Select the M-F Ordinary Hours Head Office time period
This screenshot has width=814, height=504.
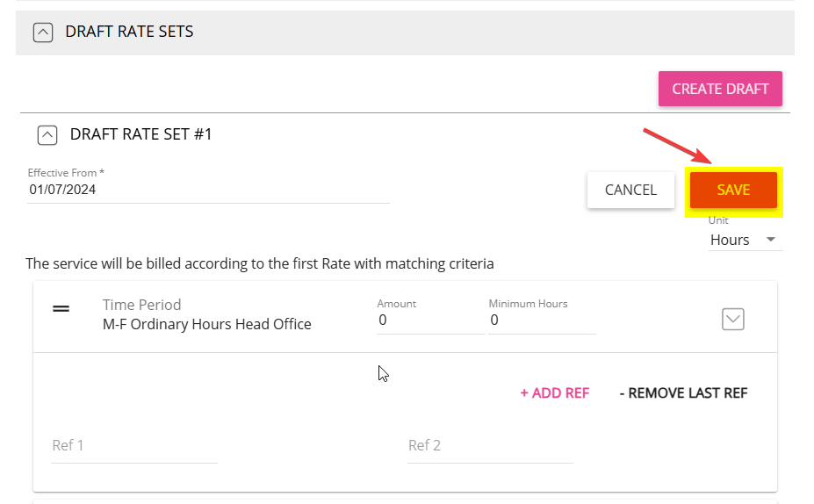[206, 324]
